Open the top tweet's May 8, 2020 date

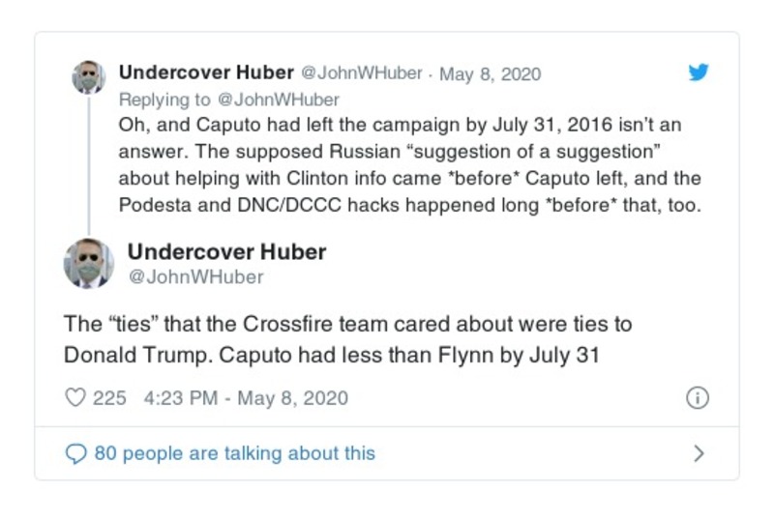click(x=491, y=74)
